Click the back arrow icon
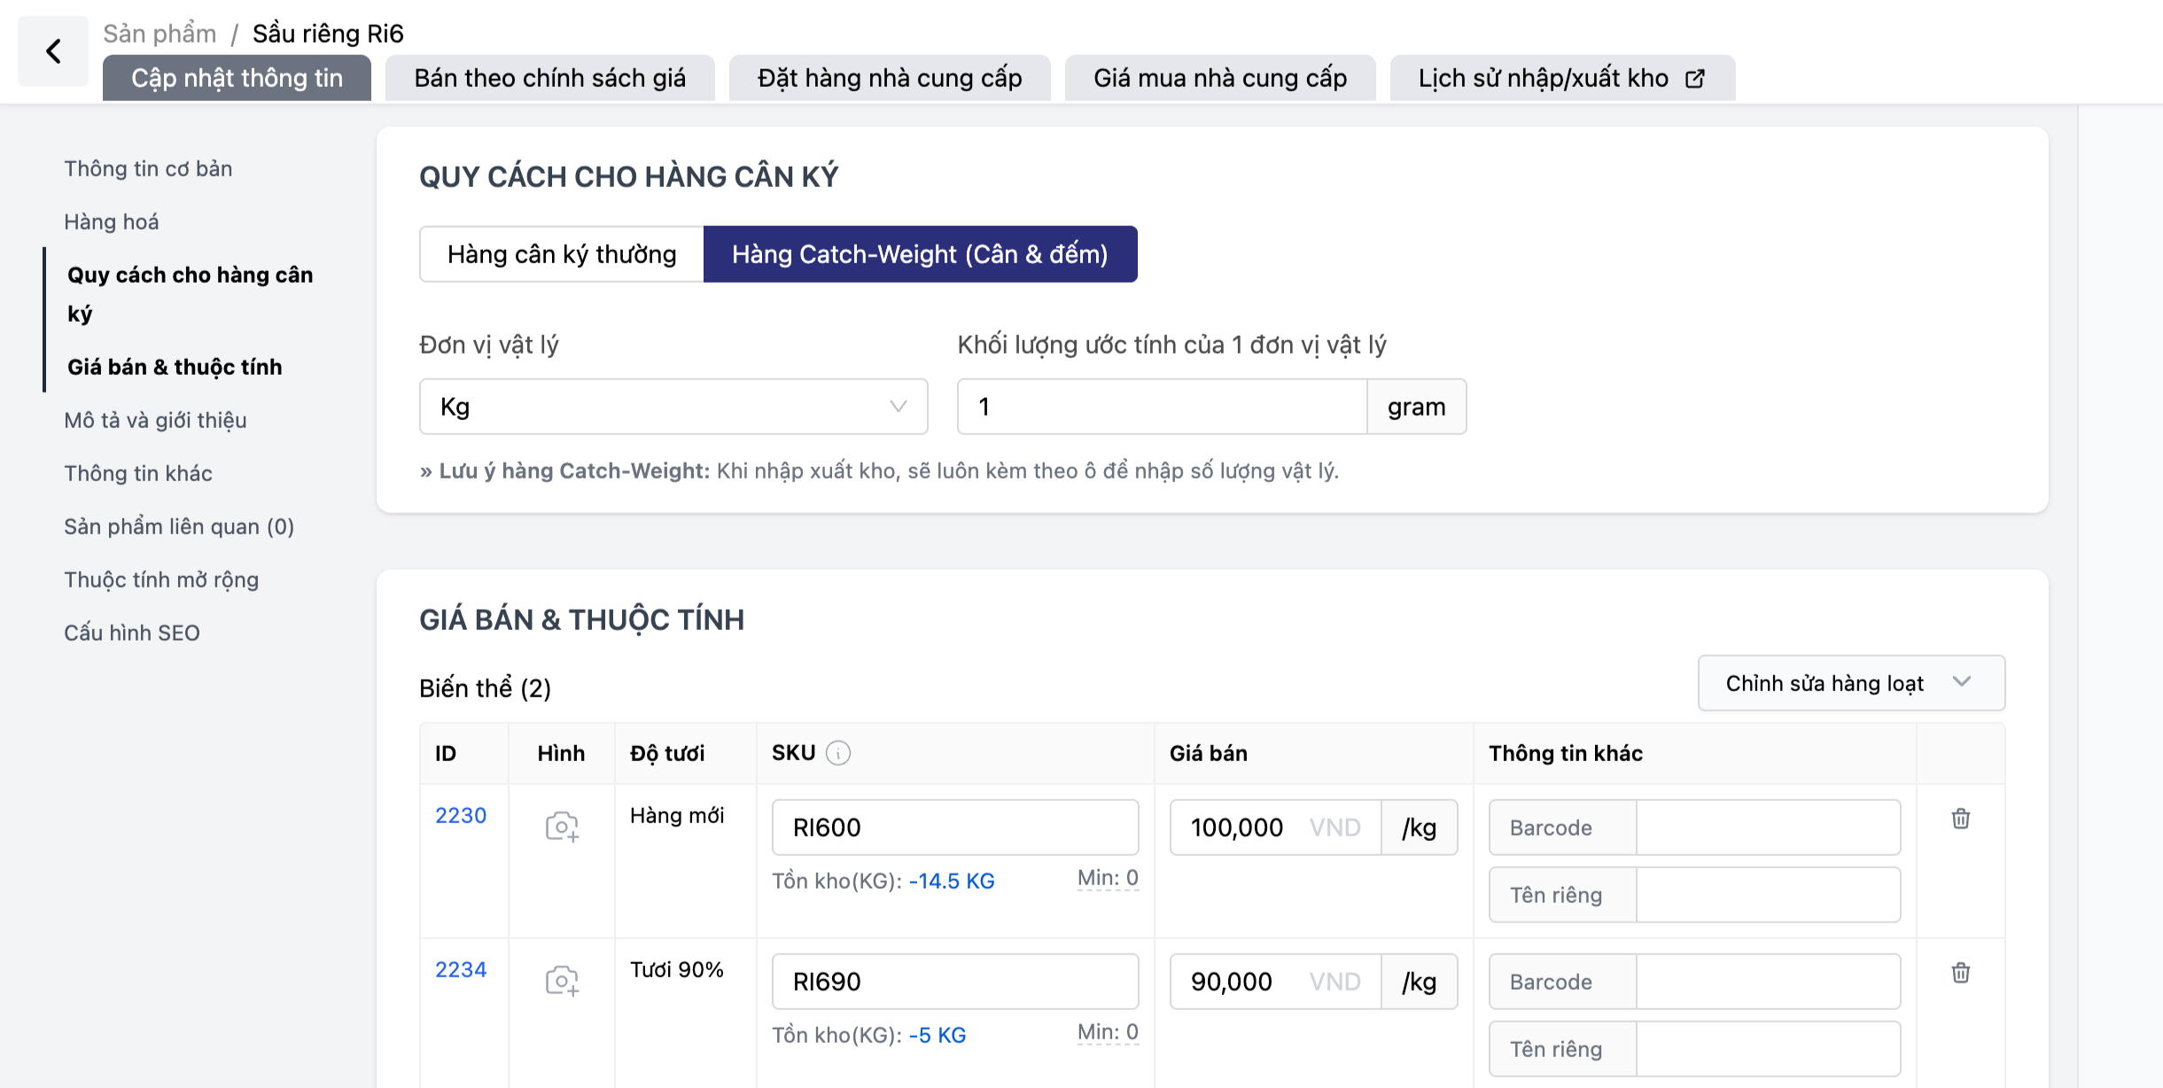Viewport: 2163px width, 1088px height. click(x=53, y=51)
